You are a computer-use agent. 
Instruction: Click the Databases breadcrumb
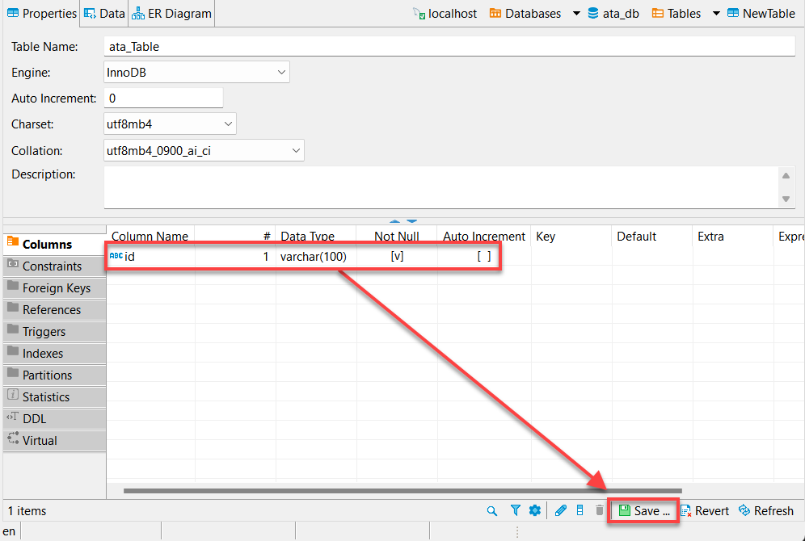click(525, 14)
